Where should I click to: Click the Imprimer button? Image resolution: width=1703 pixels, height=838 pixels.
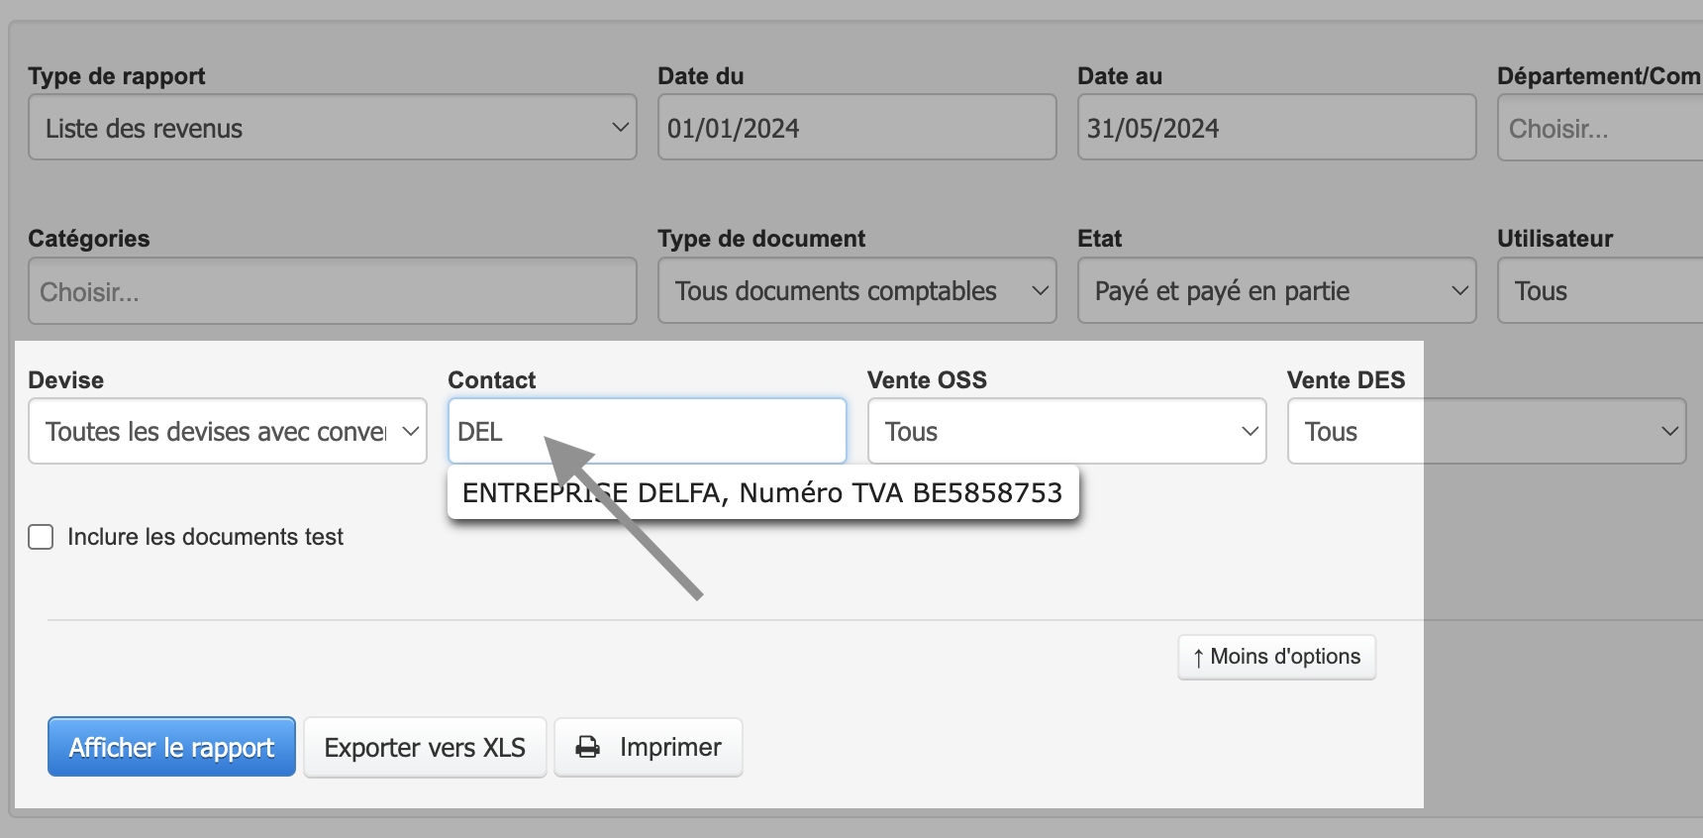[x=649, y=747]
